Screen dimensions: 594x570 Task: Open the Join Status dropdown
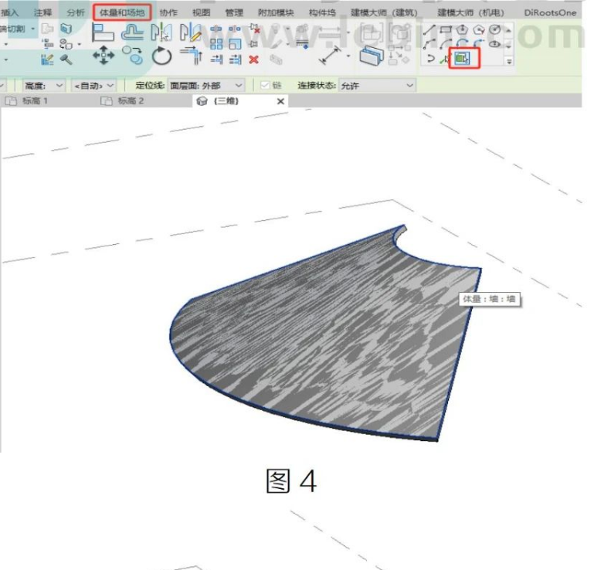click(376, 86)
